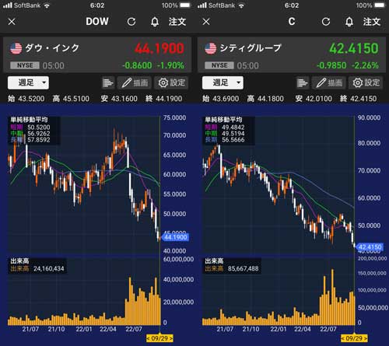Viewport: 389px width, 346px height.
Task: Open alert bell for DOW
Action: [x=155, y=22]
